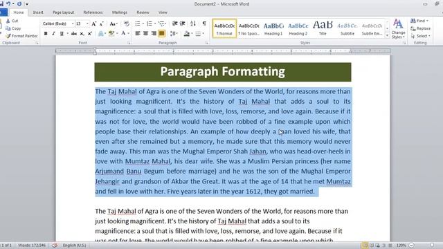Apply a bulleted list

coord(138,24)
